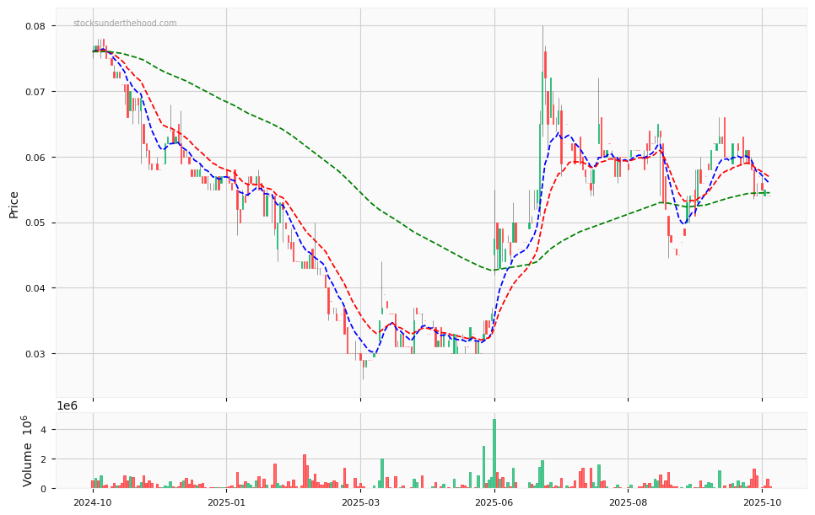Select the 2025-01 date tick label
Viewport: 815px width, 515px height.
(226, 502)
